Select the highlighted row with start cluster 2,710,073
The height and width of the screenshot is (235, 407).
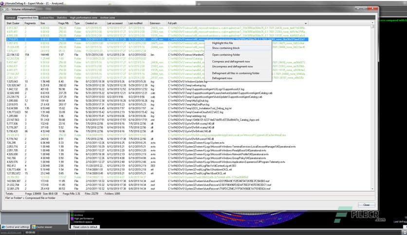[157, 39]
